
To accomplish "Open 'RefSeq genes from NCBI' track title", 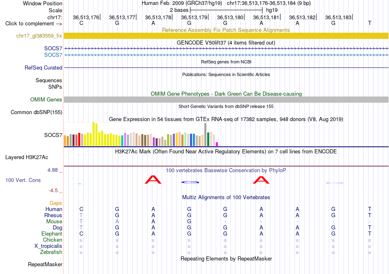I will (x=226, y=62).
